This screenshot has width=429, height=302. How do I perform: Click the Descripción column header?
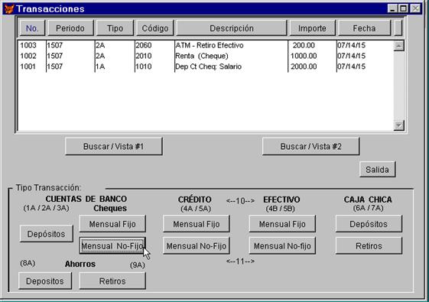[x=232, y=28]
